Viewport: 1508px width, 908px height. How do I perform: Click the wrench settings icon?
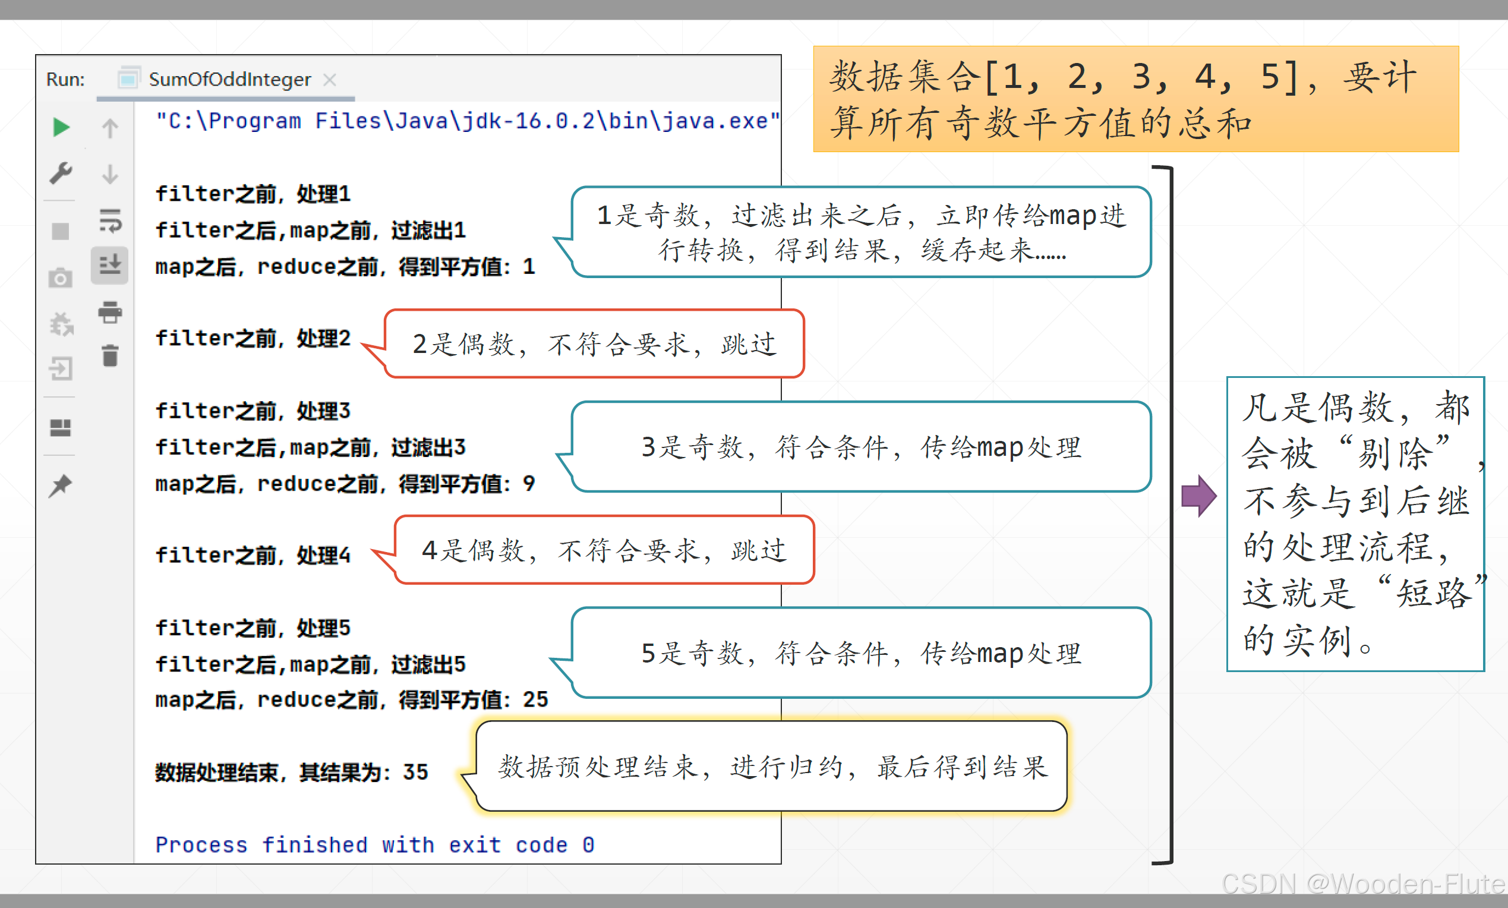coord(61,173)
